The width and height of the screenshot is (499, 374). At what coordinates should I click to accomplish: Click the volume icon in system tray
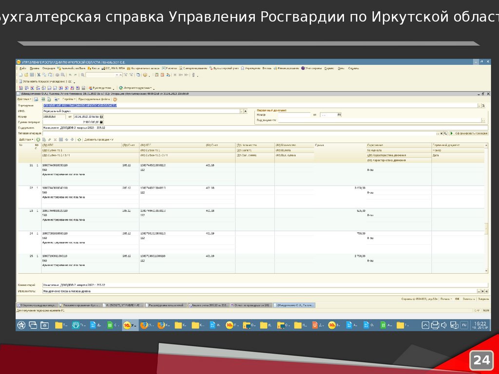tap(444, 325)
